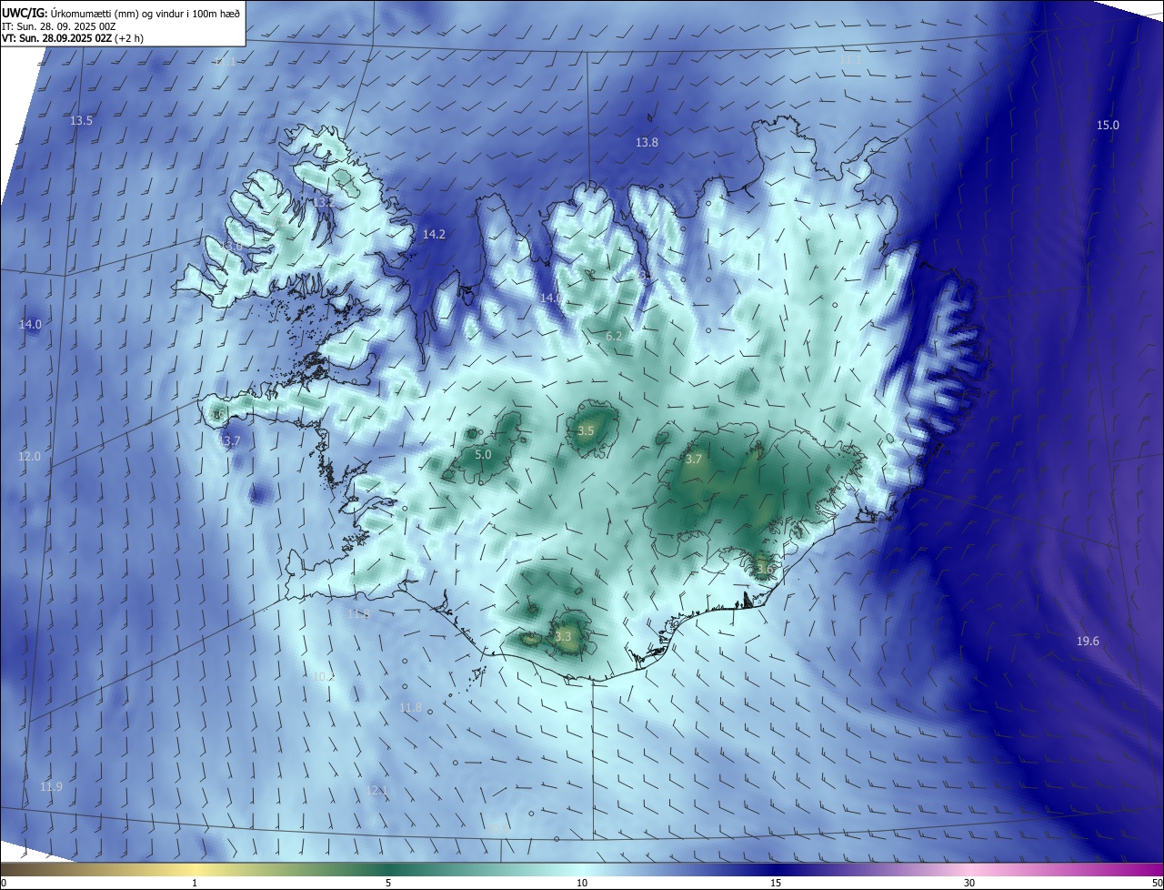1164x890 pixels.
Task: Click colorbar tick label 30
Action: click(969, 884)
